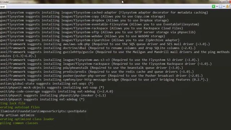Click 'league/flysystem-aws-s3-v3' package name

tap(86, 60)
